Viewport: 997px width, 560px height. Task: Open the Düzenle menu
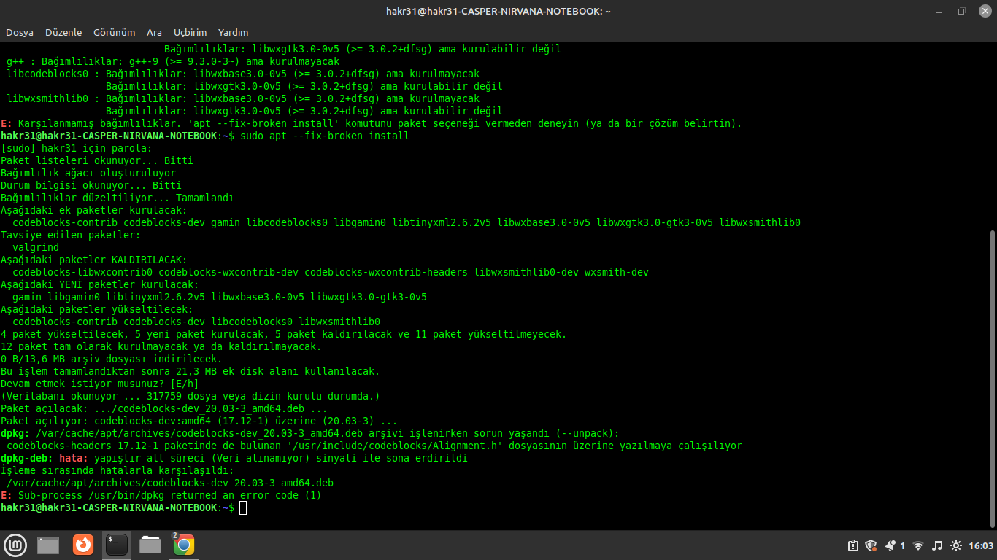coord(63,32)
